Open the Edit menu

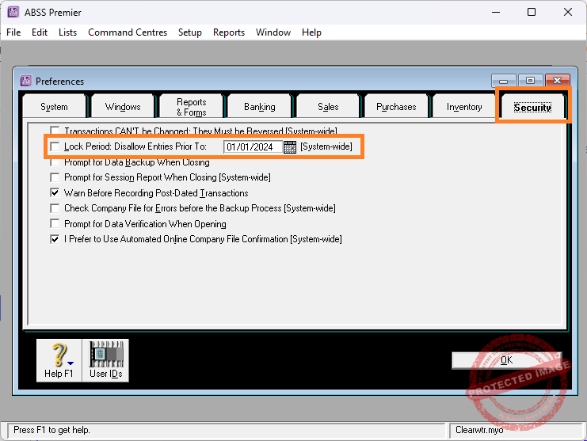[x=40, y=32]
